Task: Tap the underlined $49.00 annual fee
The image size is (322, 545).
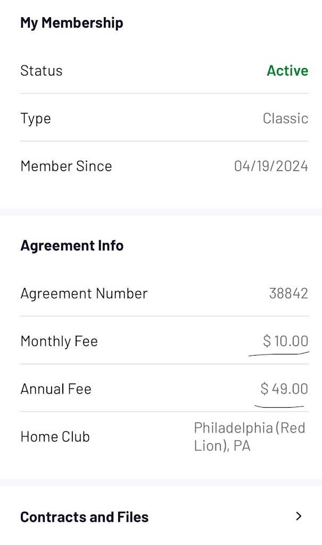Action: pos(284,389)
